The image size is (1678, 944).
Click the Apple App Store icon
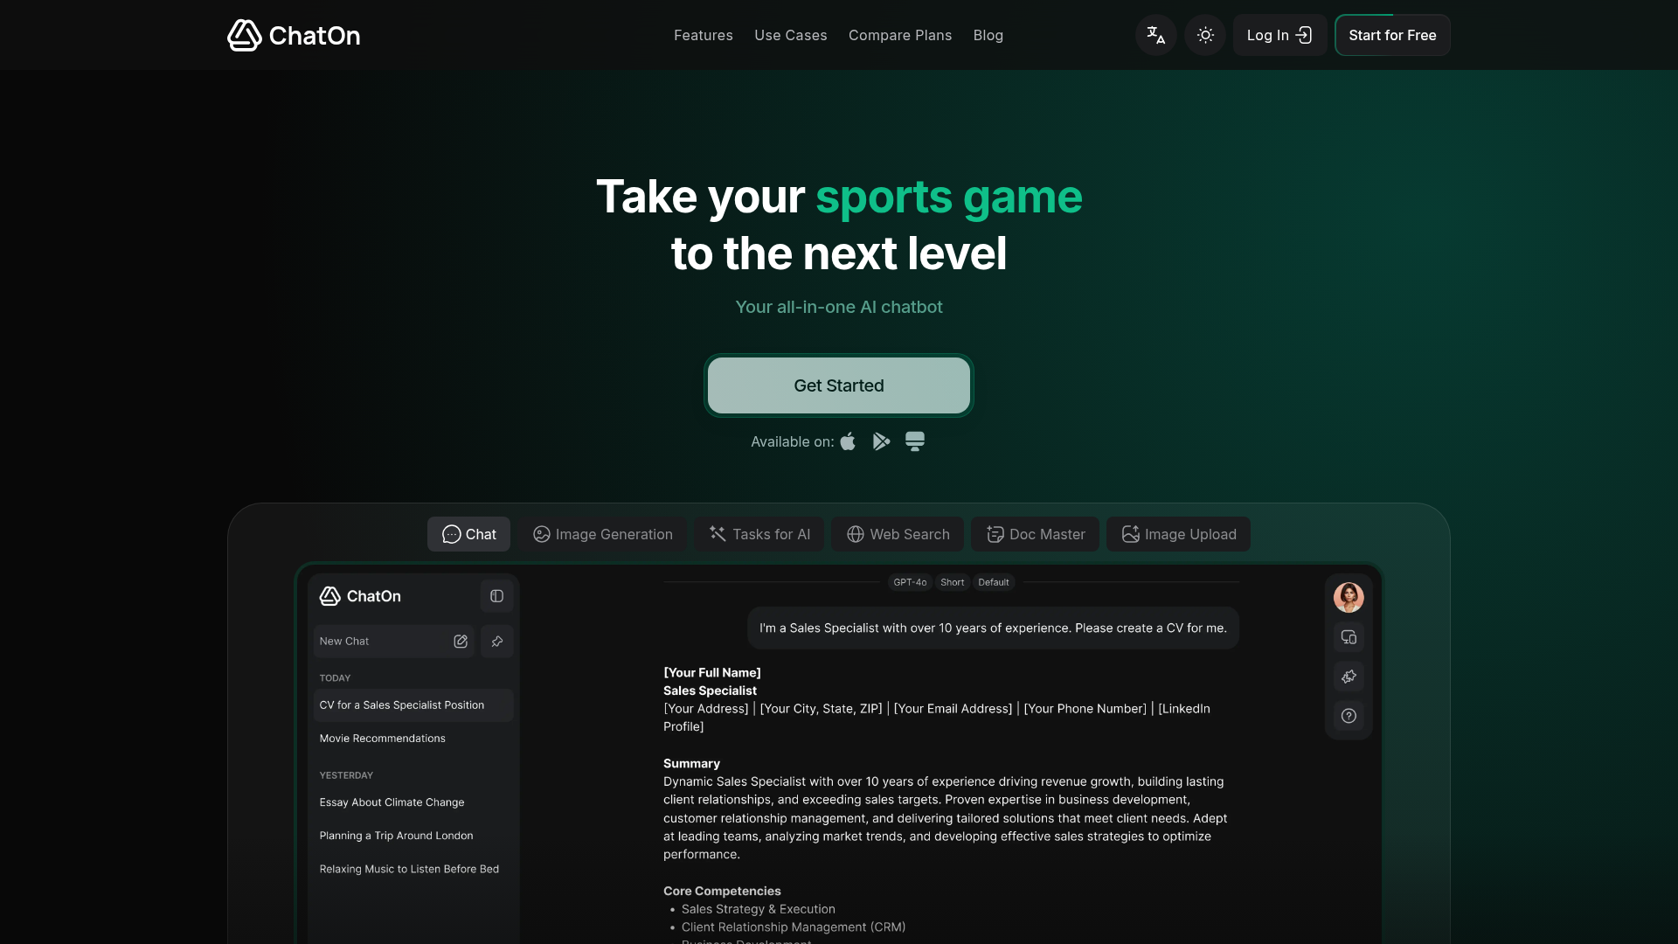pos(848,441)
